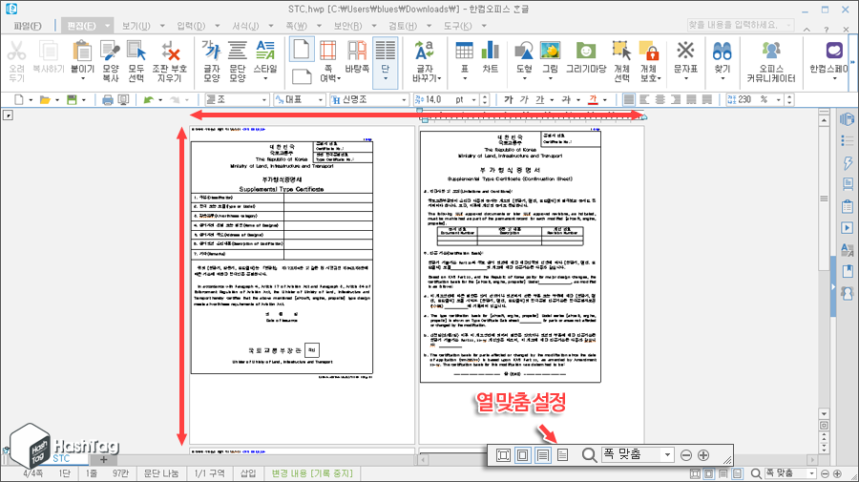Open the 신명조 font combo box
Viewport: 859px width, 482px height.
point(369,99)
